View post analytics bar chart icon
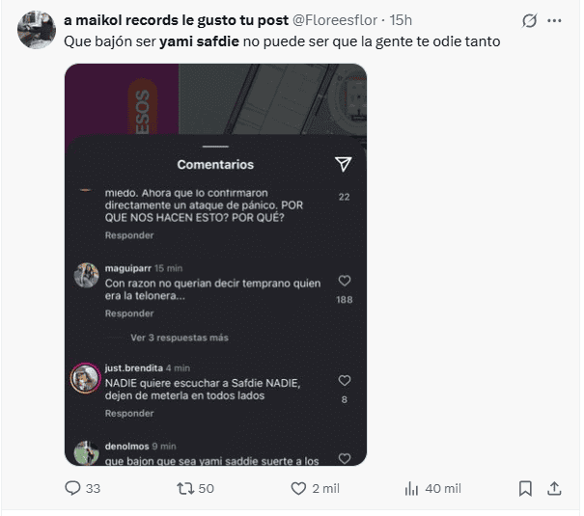 coord(411,488)
